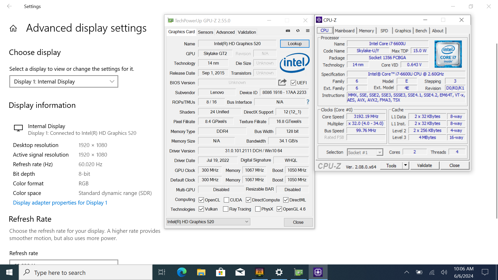Click the Validate button in CPU-Z
The width and height of the screenshot is (498, 280).
[424, 165]
